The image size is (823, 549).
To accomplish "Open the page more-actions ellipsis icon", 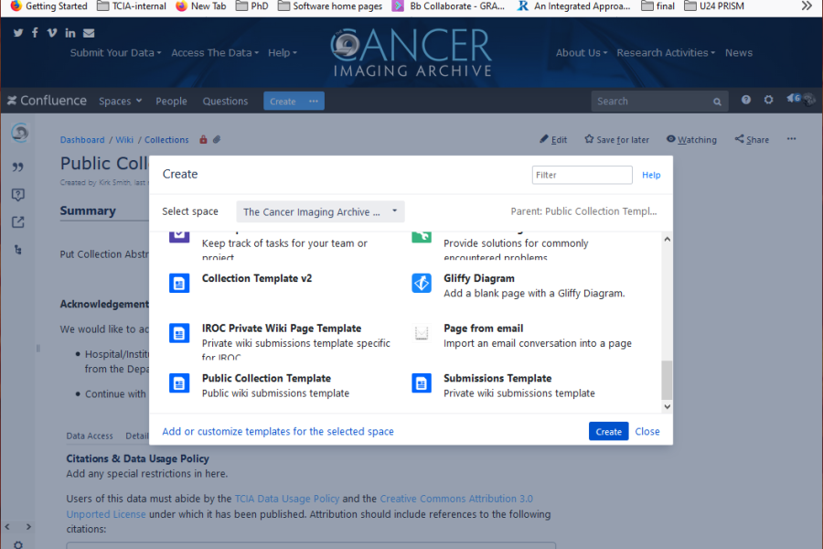I will 792,139.
